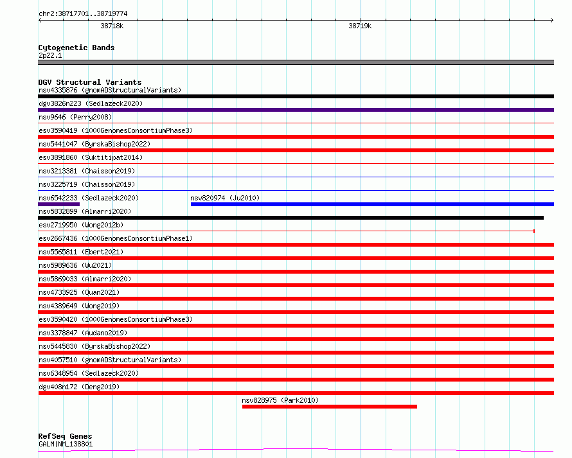Click the gray 2p22.1 cytogenetic band bar
572x458 pixels.
pos(296,62)
